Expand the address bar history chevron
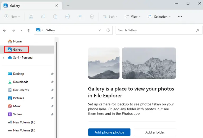203x138 pixels. click(x=100, y=30)
